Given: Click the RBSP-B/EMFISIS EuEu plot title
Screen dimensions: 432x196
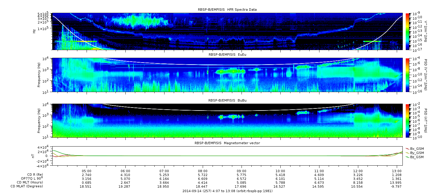Looking at the screenshot, I should click(x=227, y=55).
